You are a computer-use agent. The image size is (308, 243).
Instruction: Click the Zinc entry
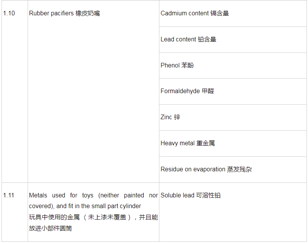point(166,117)
